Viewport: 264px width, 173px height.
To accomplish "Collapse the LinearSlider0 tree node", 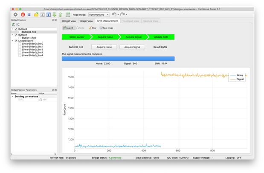I will tap(12, 41).
